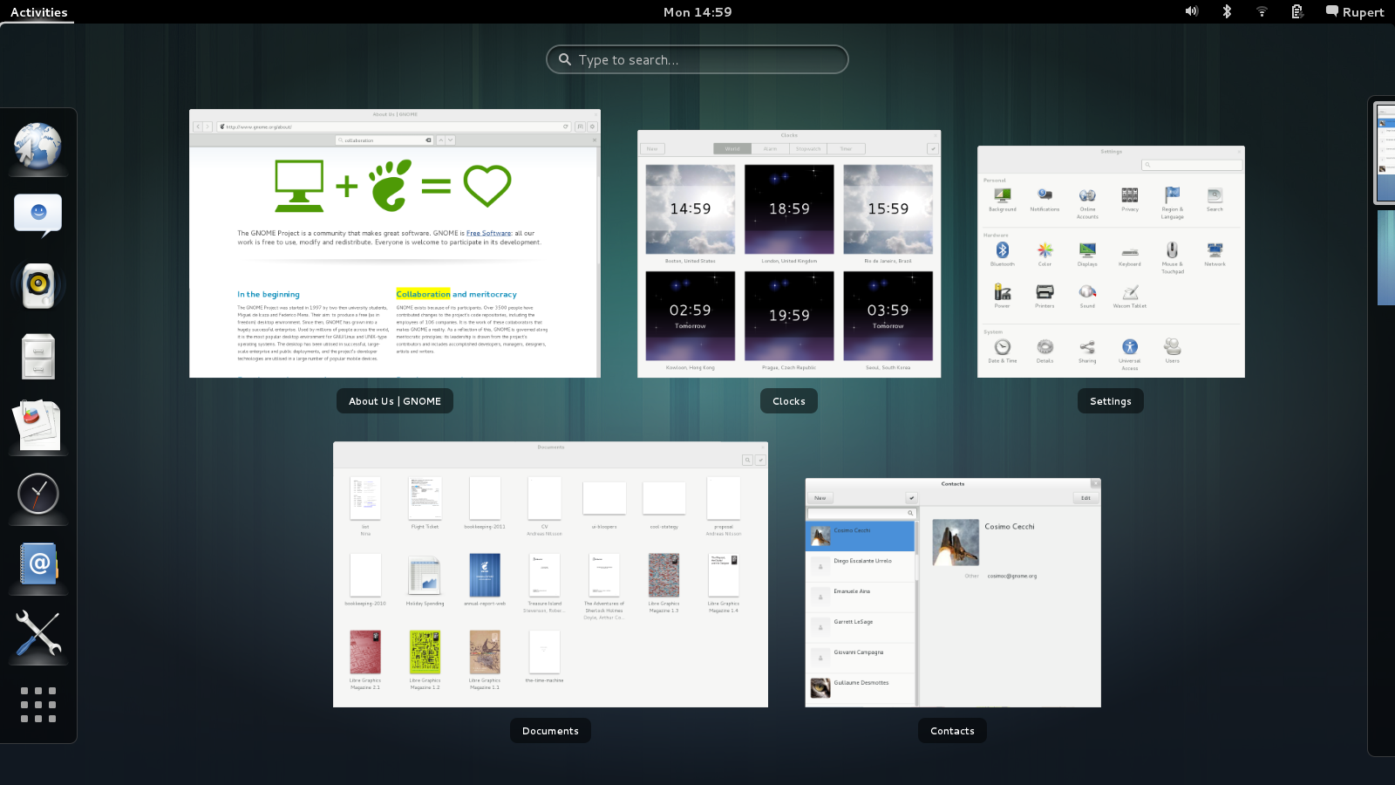This screenshot has height=785, width=1395.
Task: Launch Rhythmbox music player from the dock
Action: click(x=37, y=285)
